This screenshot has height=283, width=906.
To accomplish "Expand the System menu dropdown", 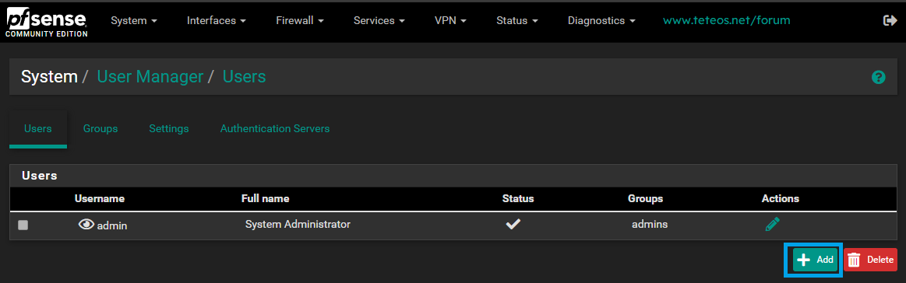I will (x=134, y=21).
